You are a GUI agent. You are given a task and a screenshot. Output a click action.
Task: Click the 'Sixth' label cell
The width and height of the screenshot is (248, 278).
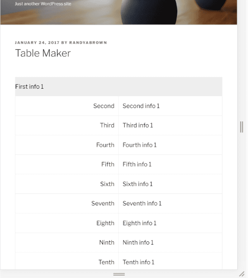coord(107,184)
